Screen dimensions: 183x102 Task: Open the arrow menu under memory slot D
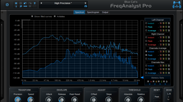pos(165,84)
